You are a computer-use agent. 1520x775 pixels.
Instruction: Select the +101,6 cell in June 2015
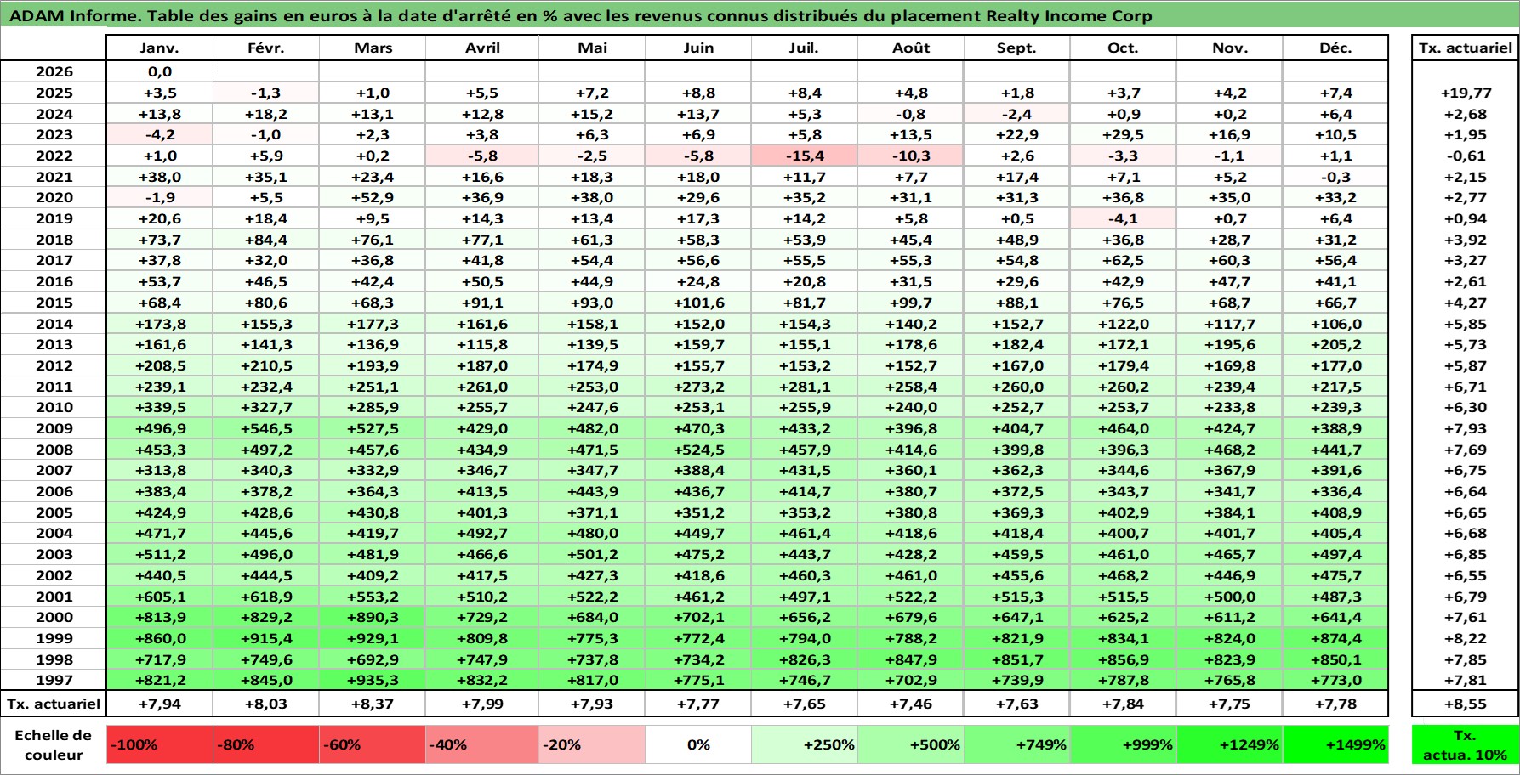[698, 303]
